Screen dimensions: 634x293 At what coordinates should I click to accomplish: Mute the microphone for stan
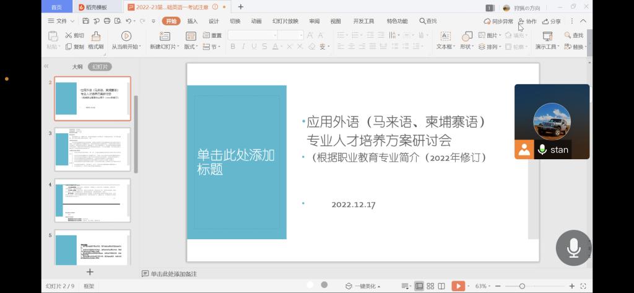click(x=542, y=149)
